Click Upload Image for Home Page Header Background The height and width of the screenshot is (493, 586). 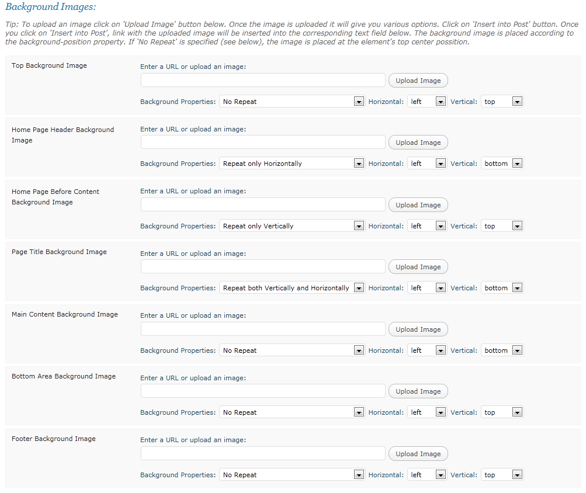click(418, 143)
